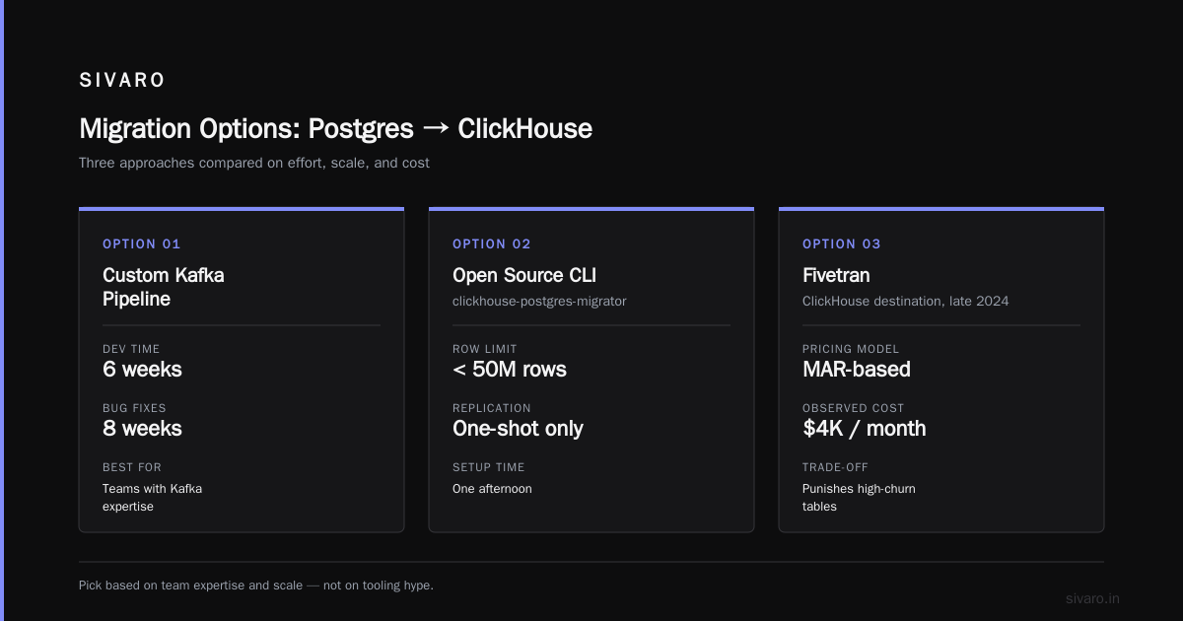The height and width of the screenshot is (621, 1183).
Task: Click the 'SETUP TIME' label
Action: point(489,467)
